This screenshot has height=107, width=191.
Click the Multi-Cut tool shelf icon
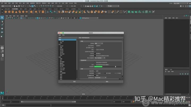click(117, 12)
